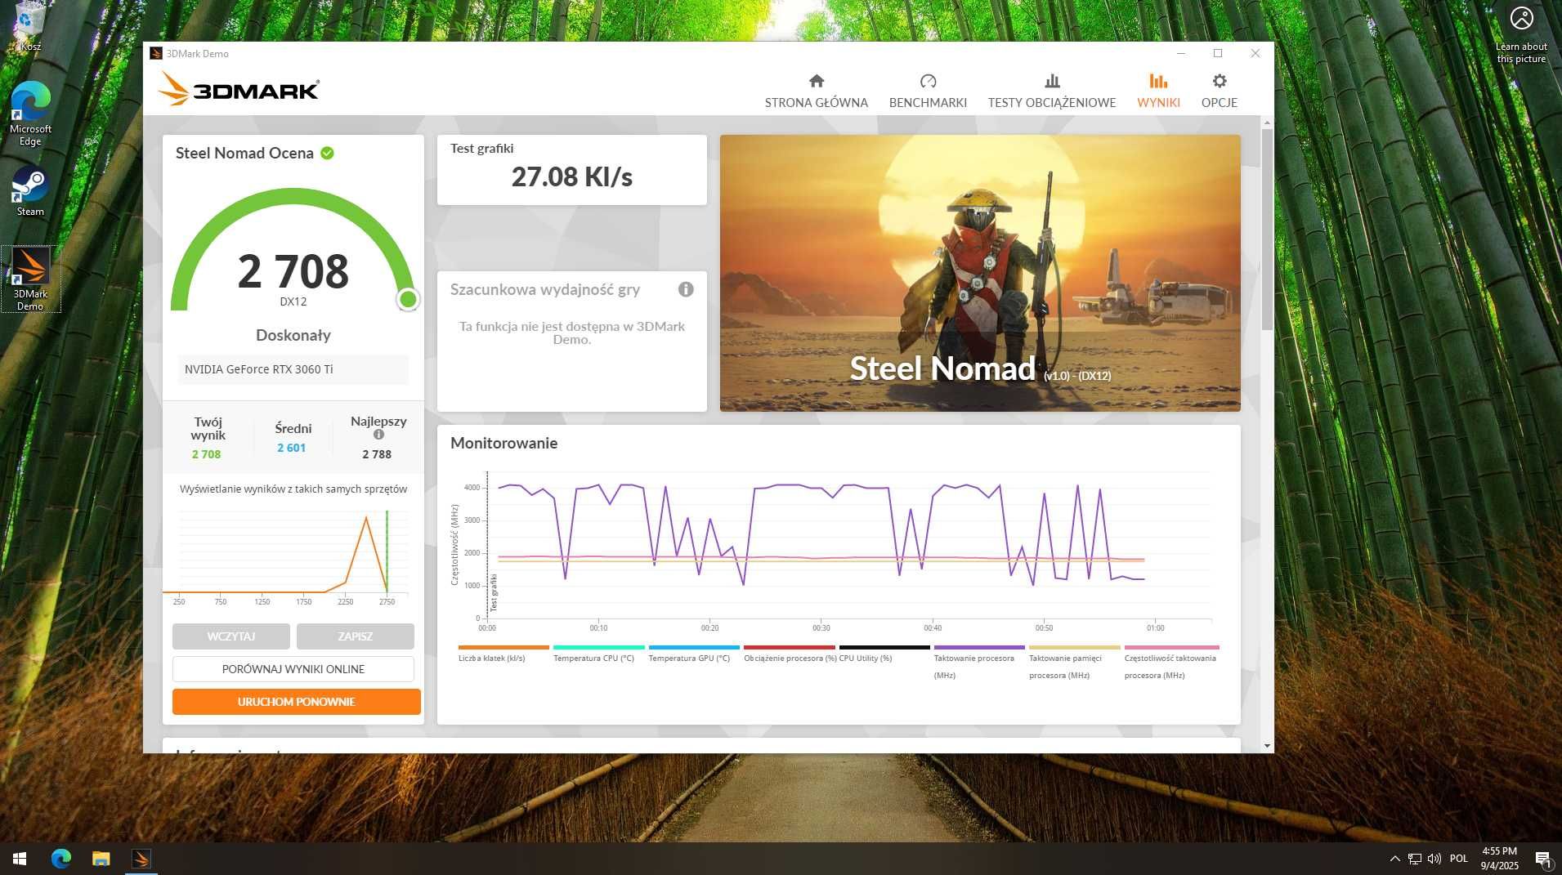The image size is (1562, 875).
Task: Click the Wczytaj button
Action: click(231, 636)
